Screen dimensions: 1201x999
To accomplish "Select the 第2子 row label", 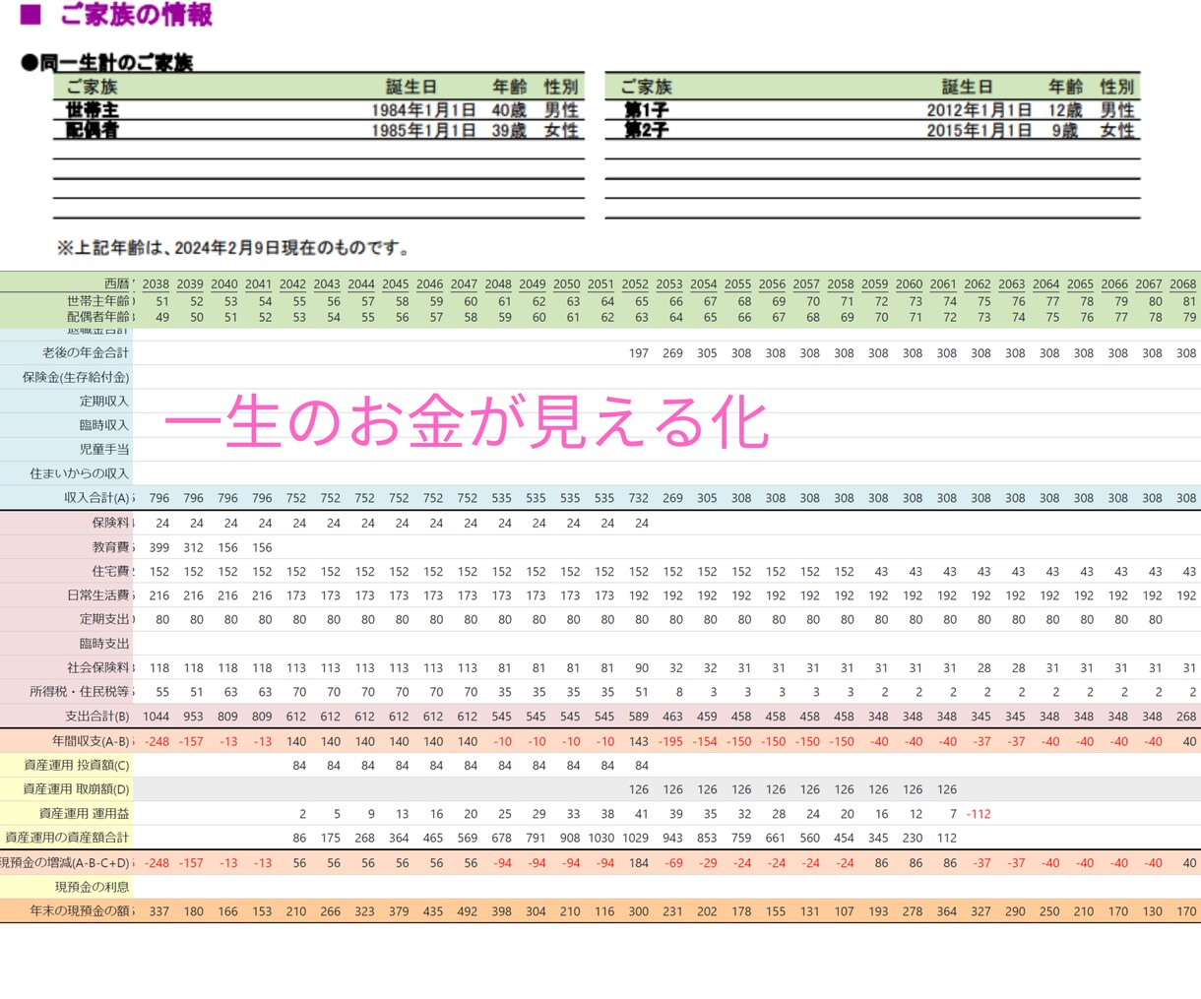I will (x=647, y=130).
